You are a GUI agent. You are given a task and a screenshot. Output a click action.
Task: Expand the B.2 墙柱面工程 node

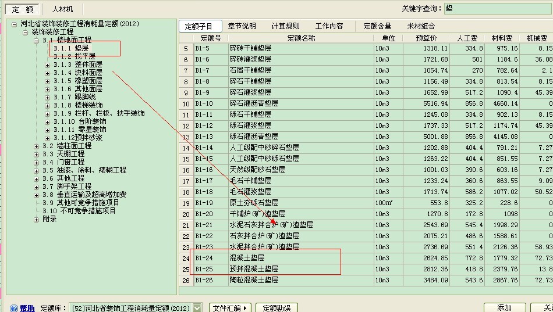point(36,146)
